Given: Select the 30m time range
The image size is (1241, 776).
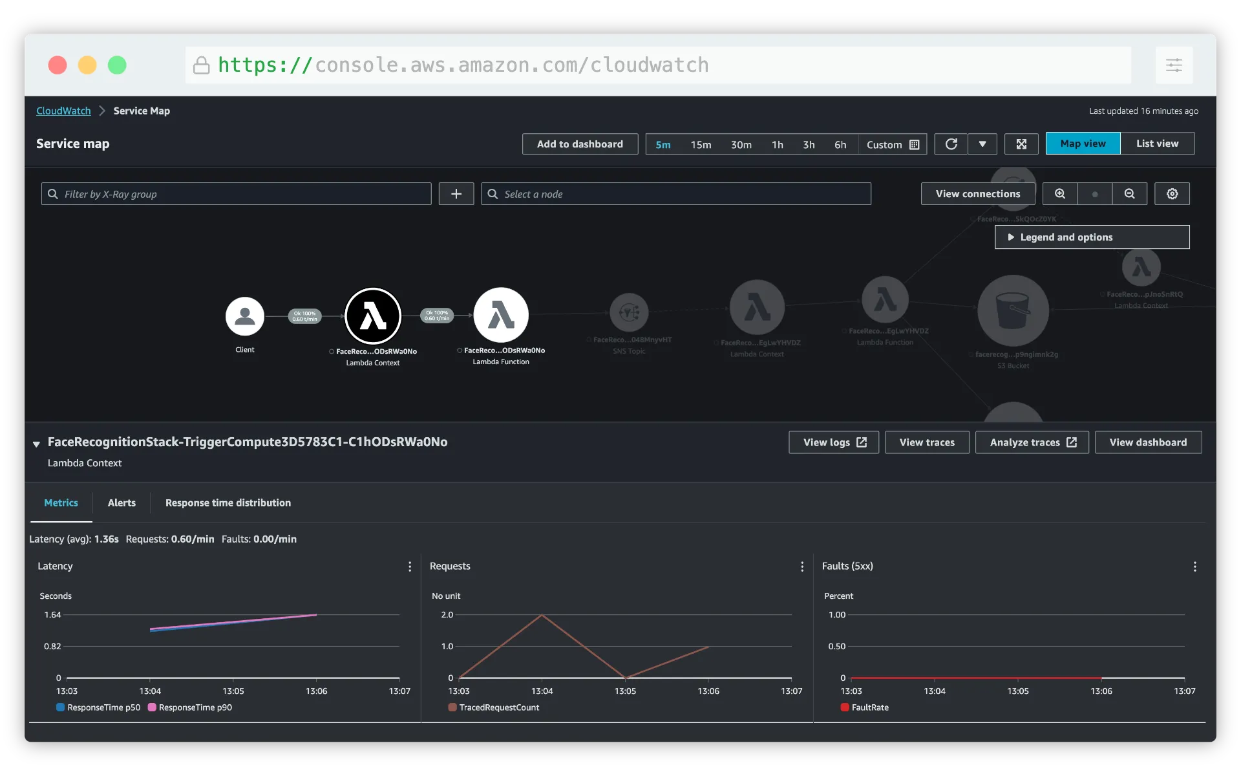Looking at the screenshot, I should coord(741,145).
